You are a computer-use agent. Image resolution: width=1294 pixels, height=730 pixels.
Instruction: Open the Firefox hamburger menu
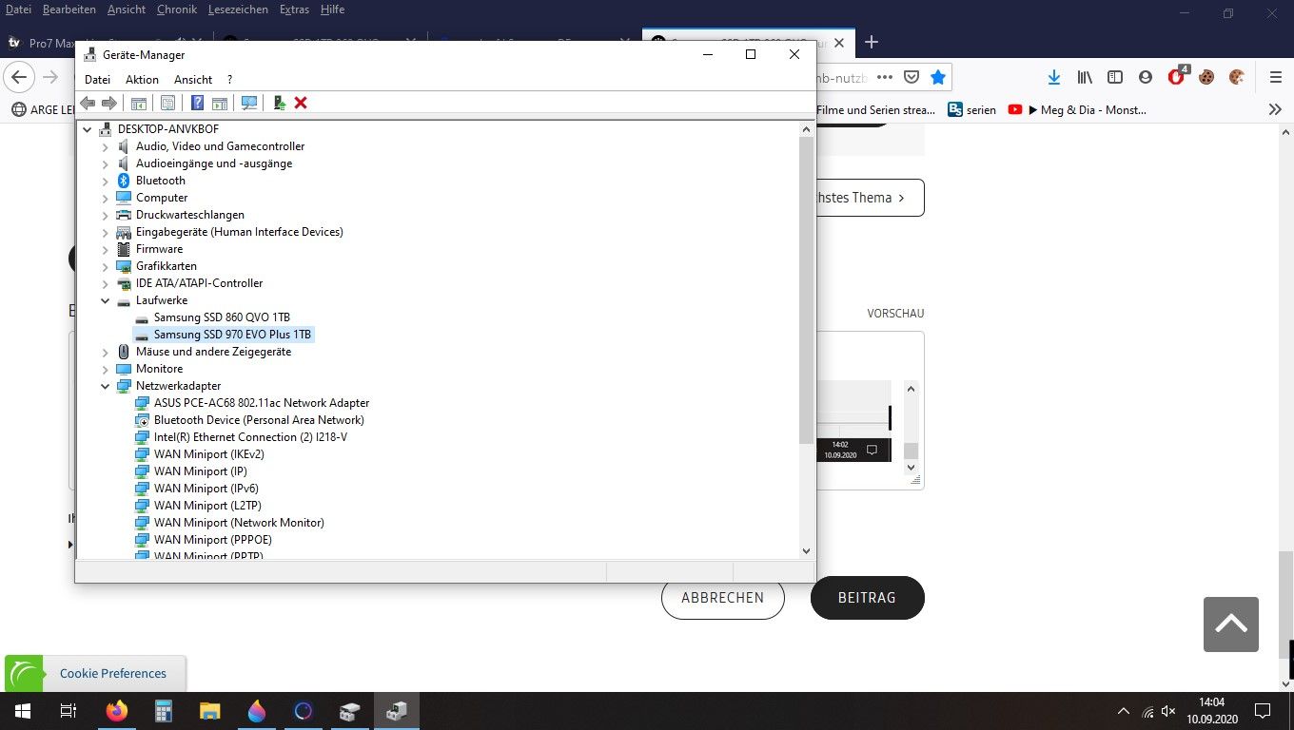1275,77
